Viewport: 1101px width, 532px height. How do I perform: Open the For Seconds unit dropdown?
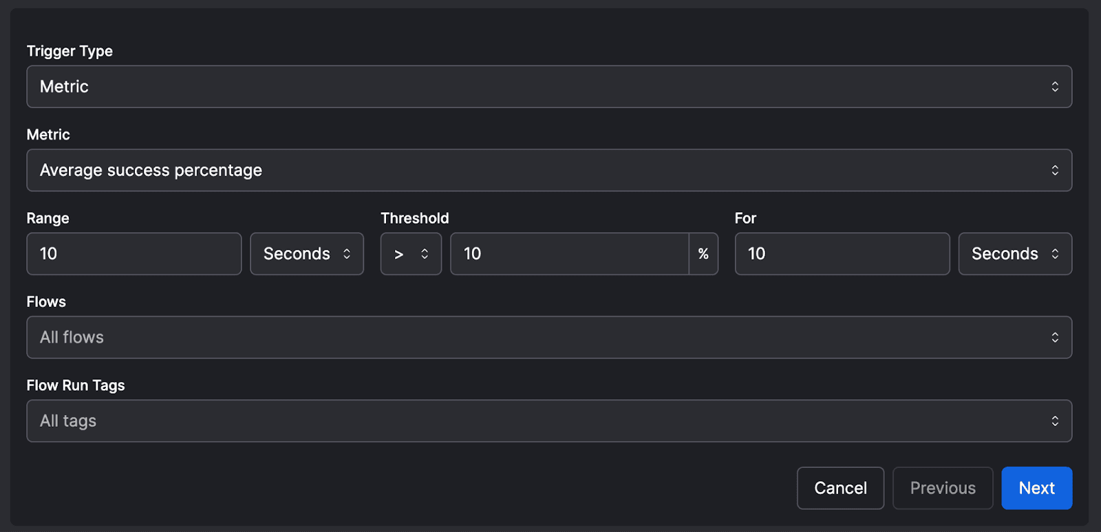(1014, 254)
